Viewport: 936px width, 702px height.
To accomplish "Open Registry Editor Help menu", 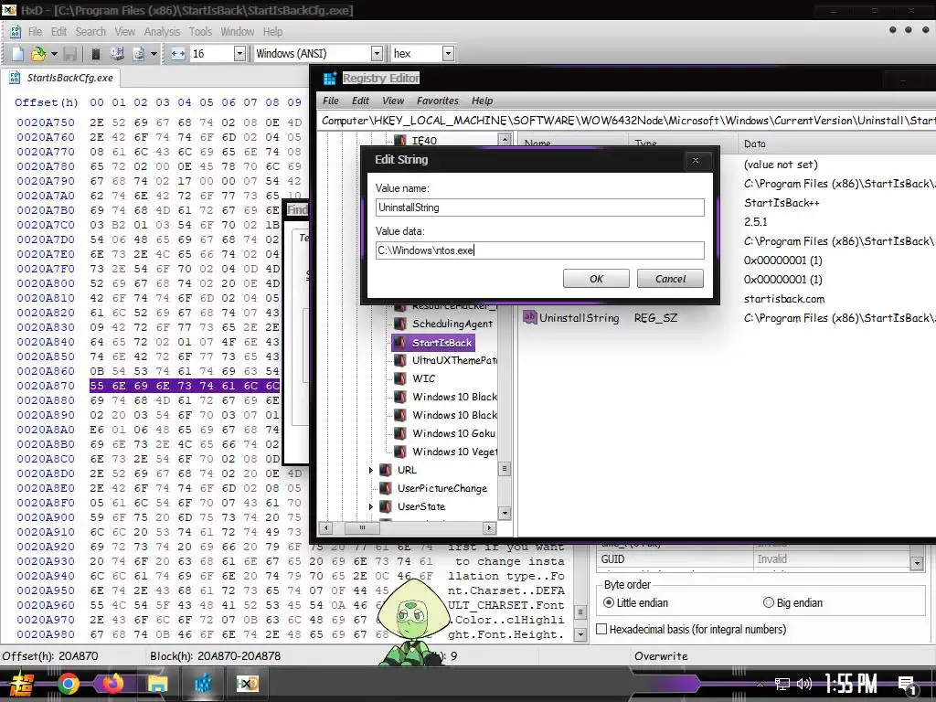I will tap(483, 101).
